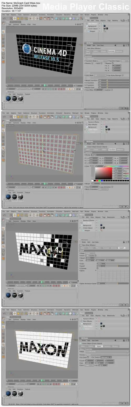Select the Move tool in the 00:08:53 frame toolbar
The image size is (131, 407).
14,313
